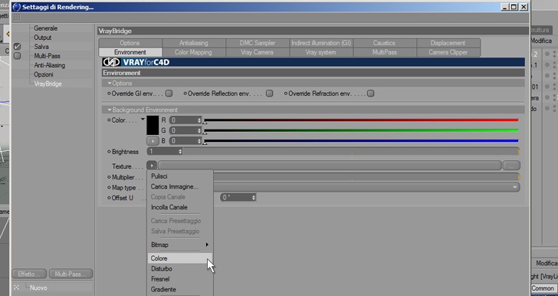
Task: Click the Effetto button
Action: pos(29,274)
